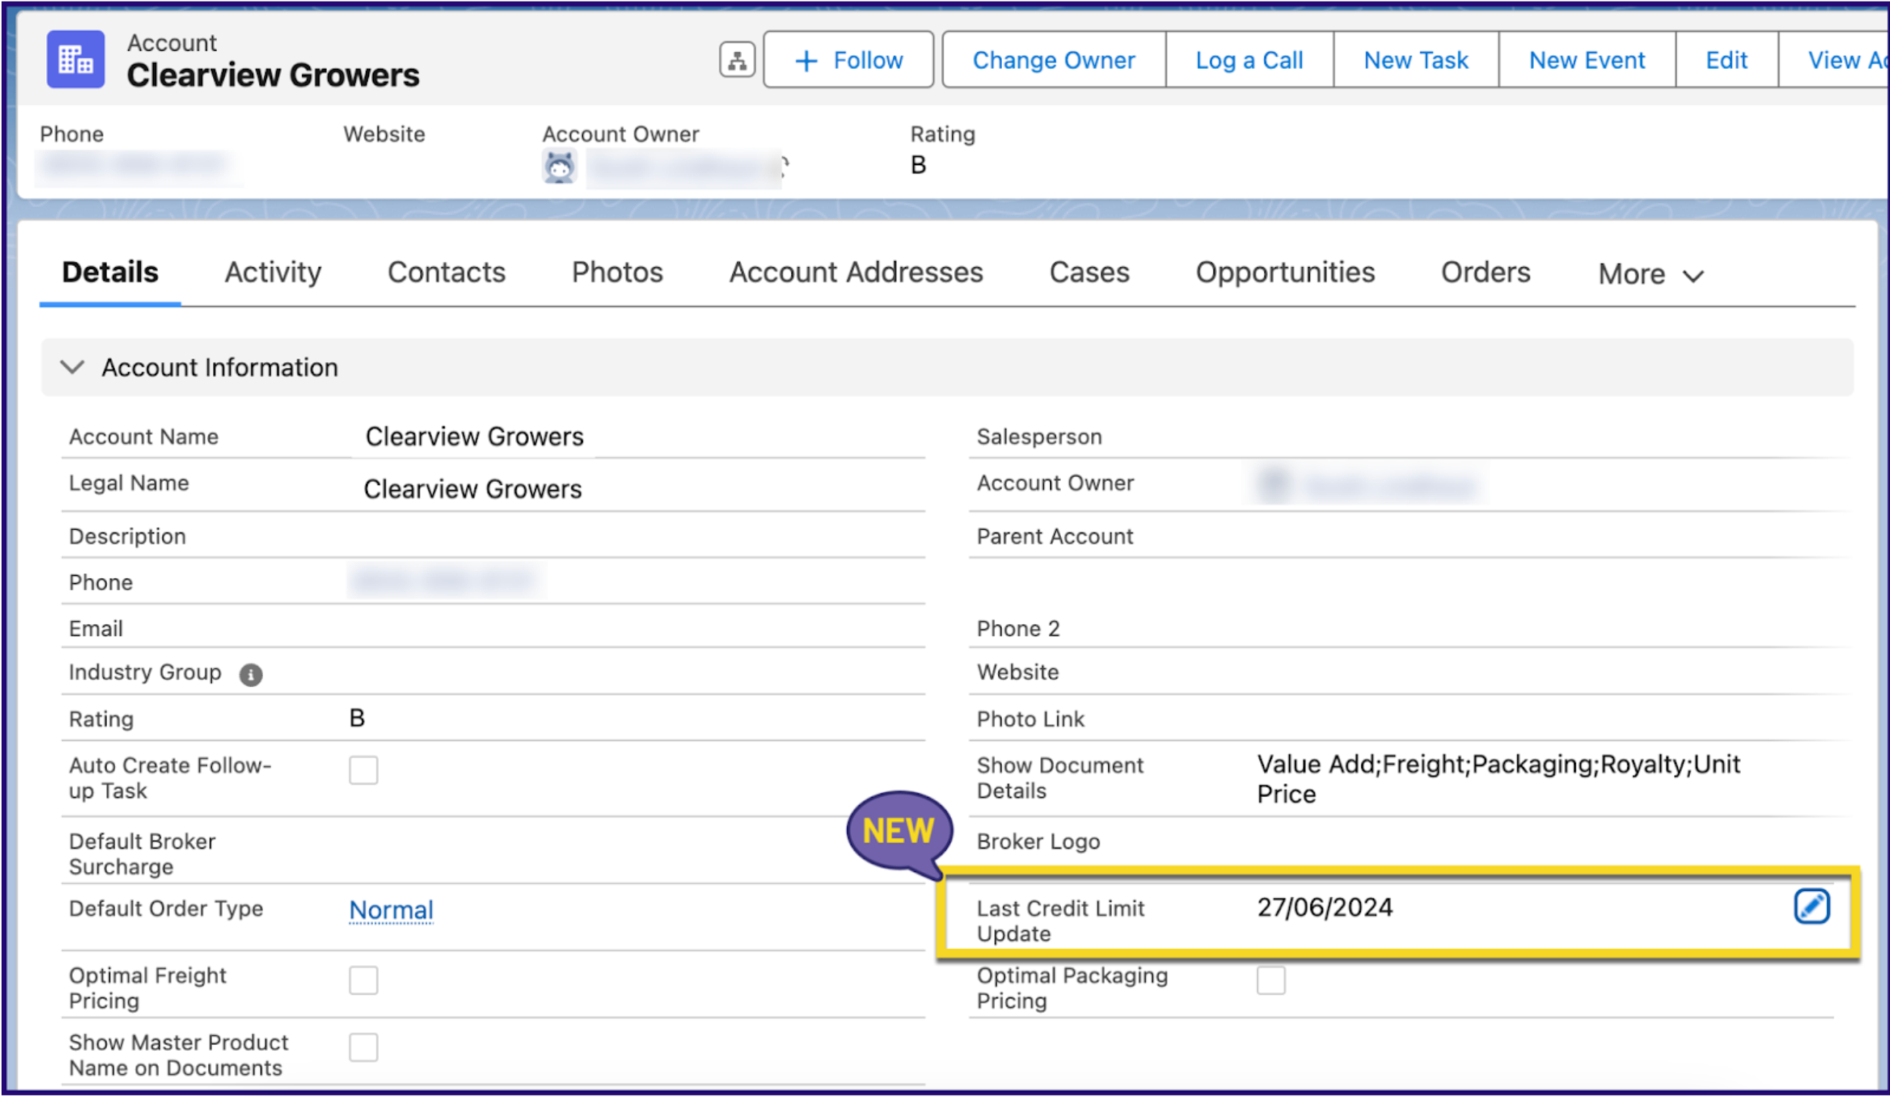Select the Details tab
Screen dimensions: 1890x1097
110,272
